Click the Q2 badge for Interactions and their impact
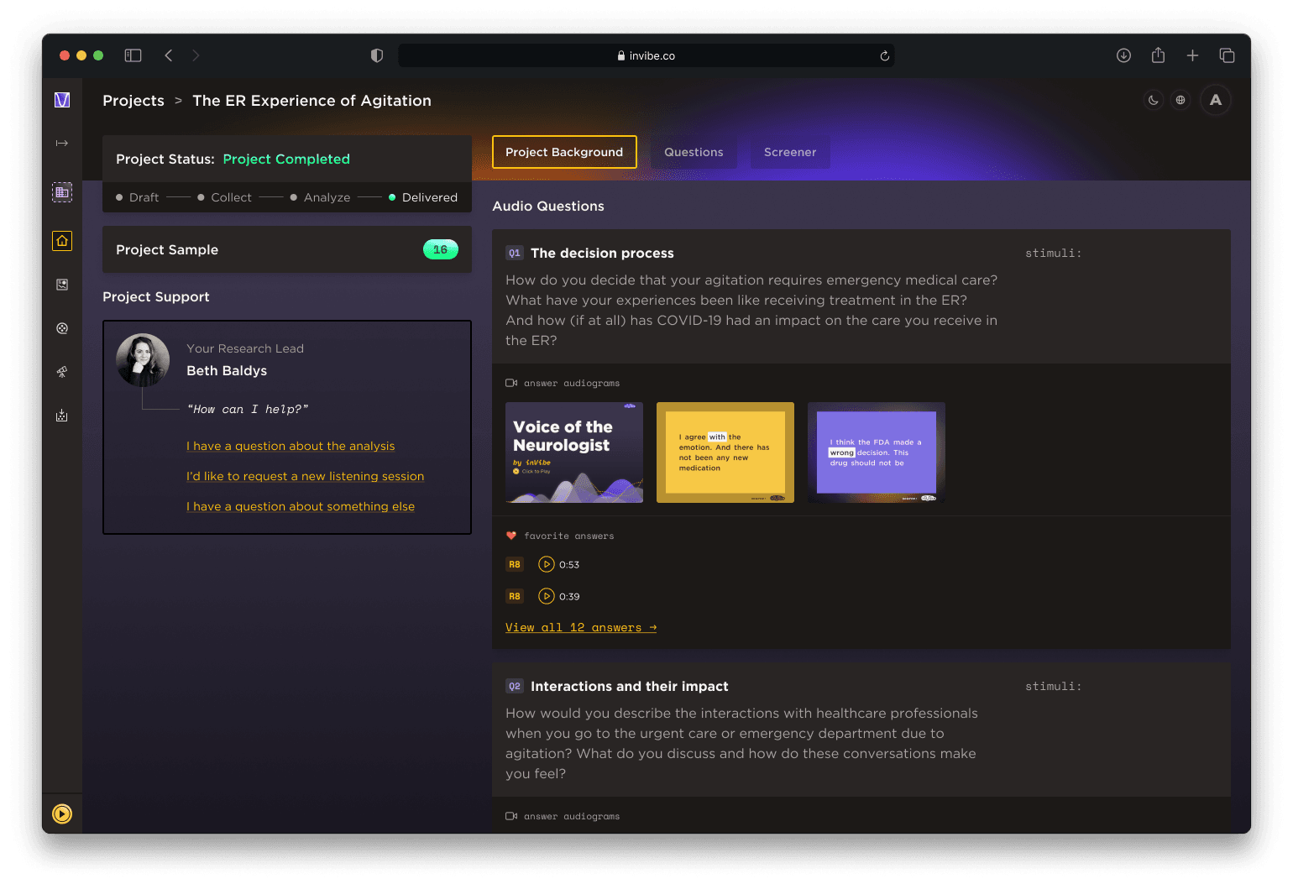 click(x=515, y=686)
